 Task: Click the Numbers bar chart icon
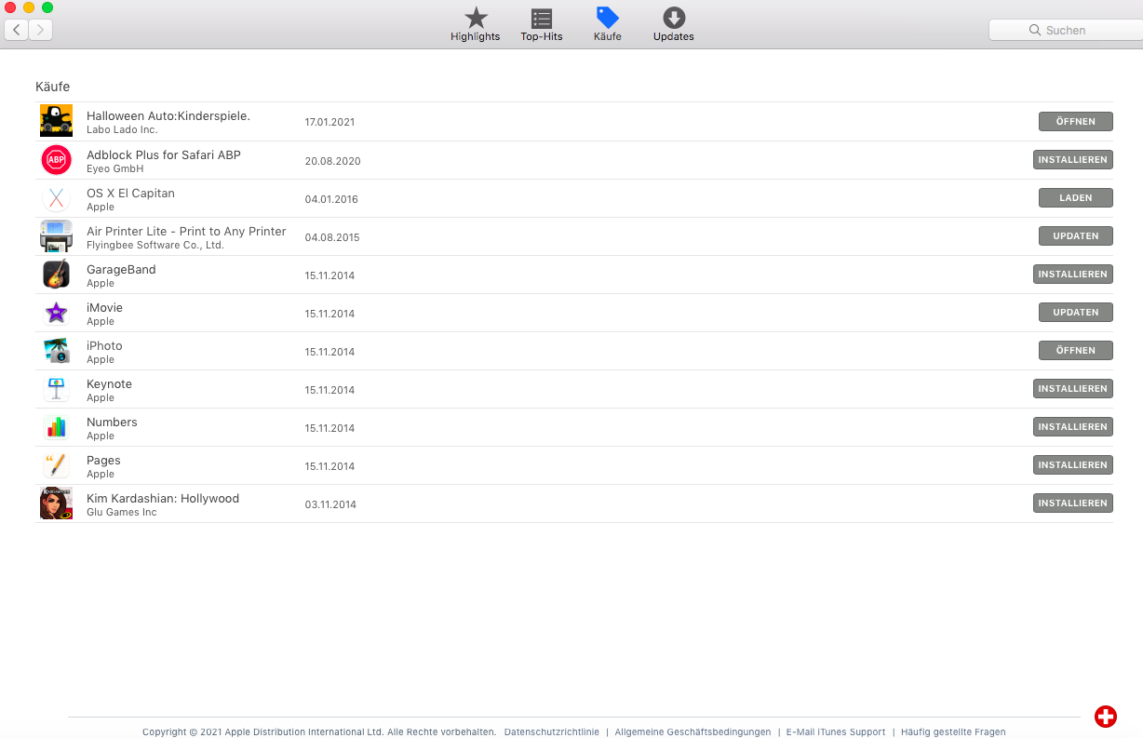coord(56,426)
